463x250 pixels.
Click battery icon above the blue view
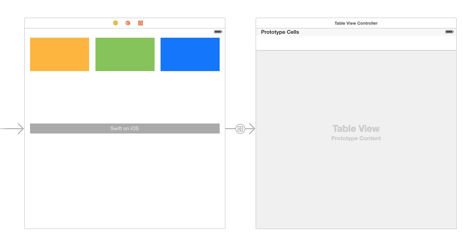(218, 32)
